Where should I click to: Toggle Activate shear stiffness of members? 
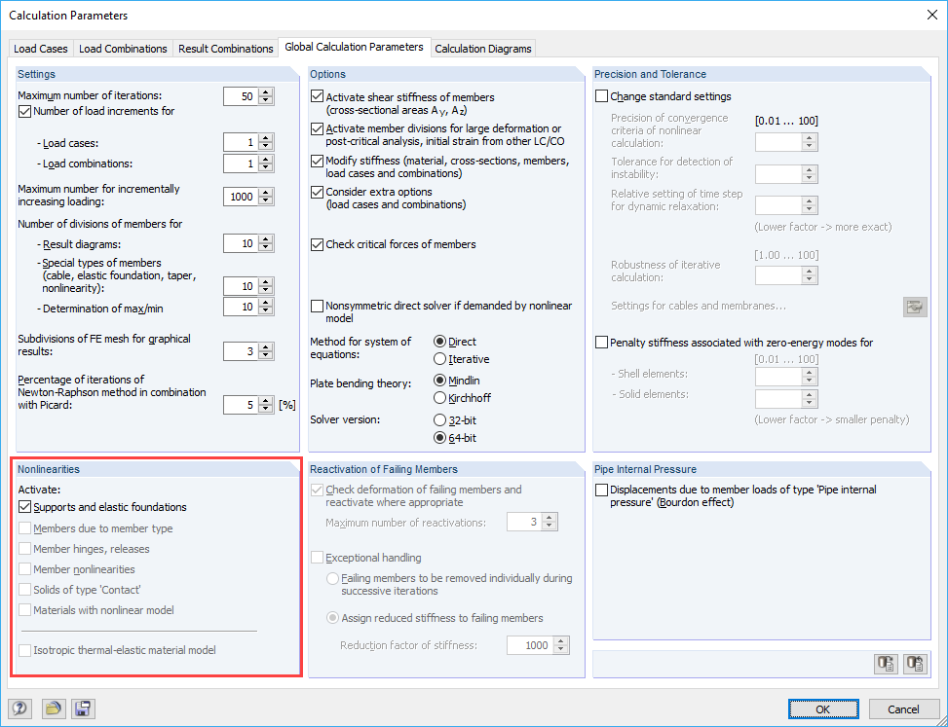click(x=317, y=96)
